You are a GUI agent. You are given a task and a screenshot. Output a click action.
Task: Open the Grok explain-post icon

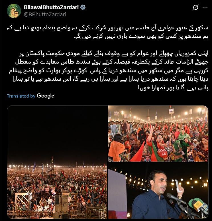coord(195,7)
